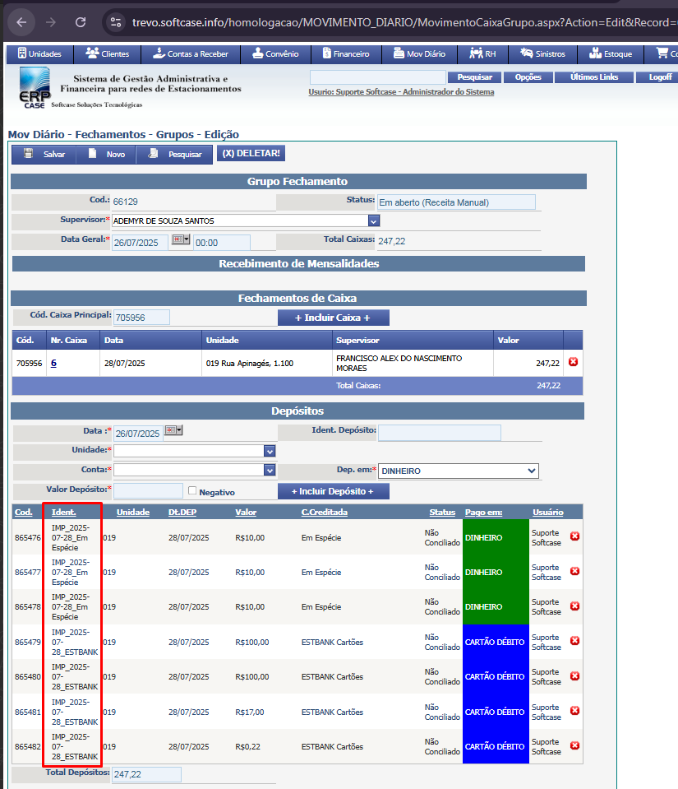Open the calendar icon next to Data Geral
Image resolution: width=678 pixels, height=789 pixels.
tap(181, 239)
